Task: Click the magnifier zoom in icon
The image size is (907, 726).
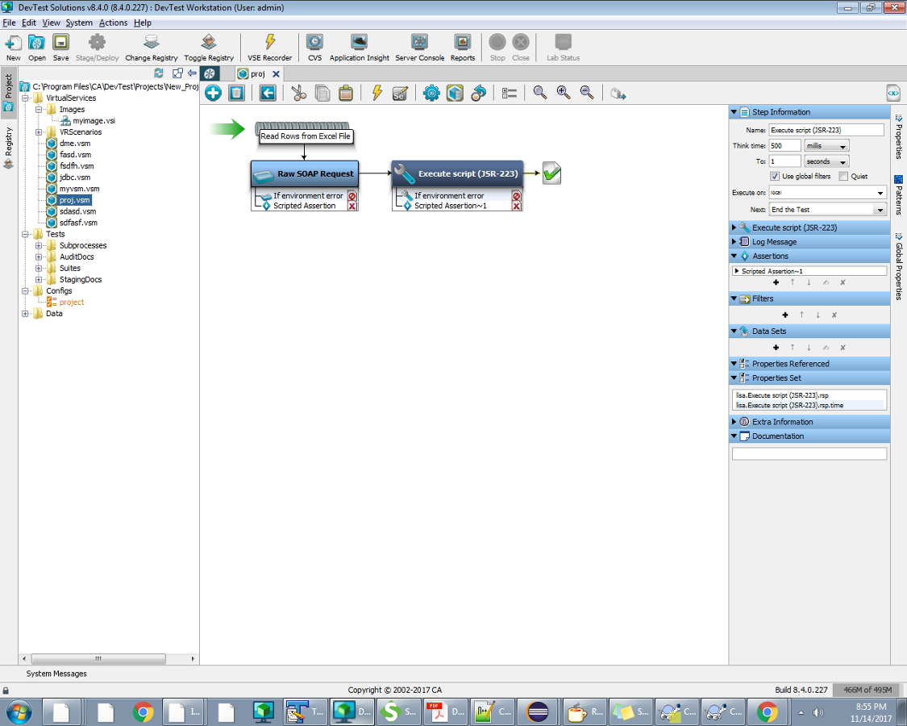Action: (x=564, y=94)
